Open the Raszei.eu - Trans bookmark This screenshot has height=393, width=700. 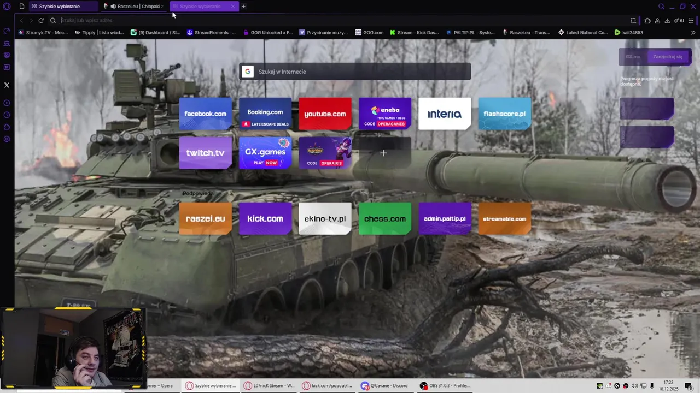tap(527, 33)
